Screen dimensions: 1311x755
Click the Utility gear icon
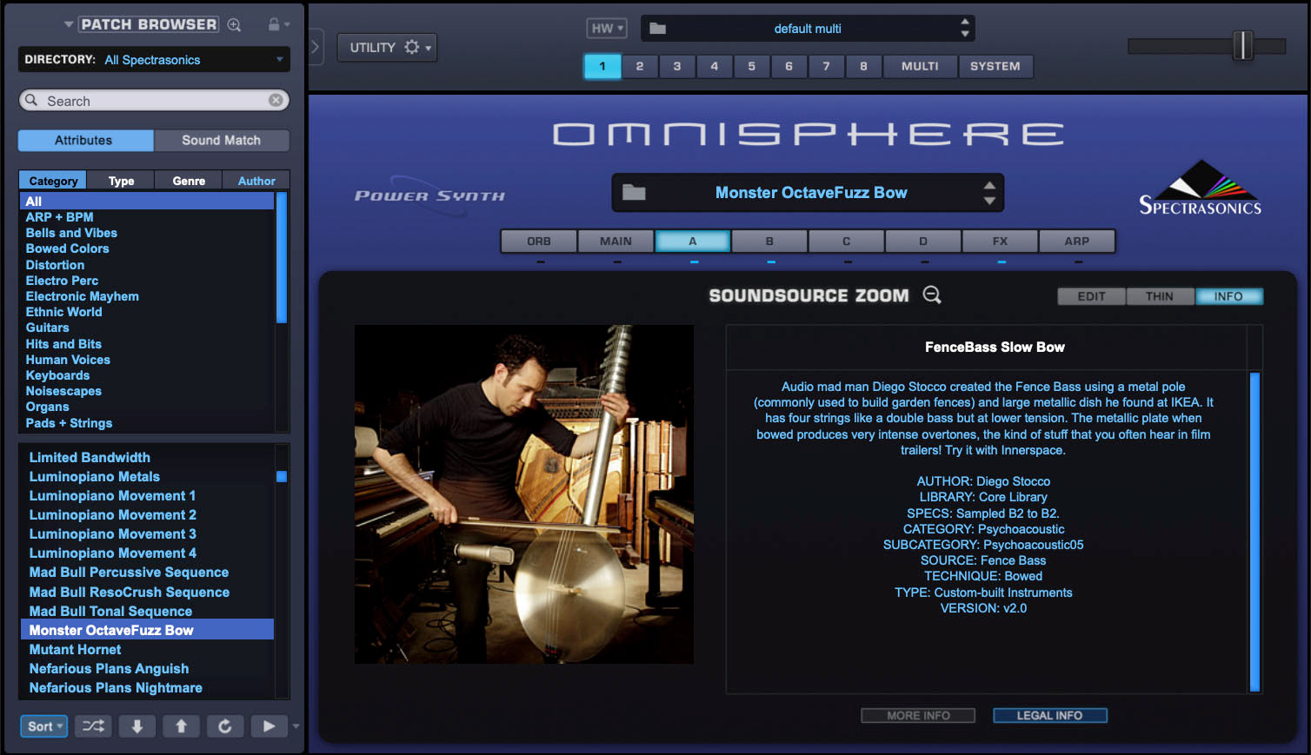point(412,47)
